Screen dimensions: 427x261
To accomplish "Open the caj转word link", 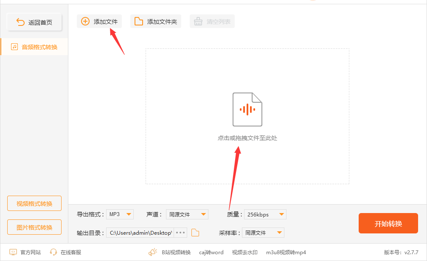I will [211, 252].
